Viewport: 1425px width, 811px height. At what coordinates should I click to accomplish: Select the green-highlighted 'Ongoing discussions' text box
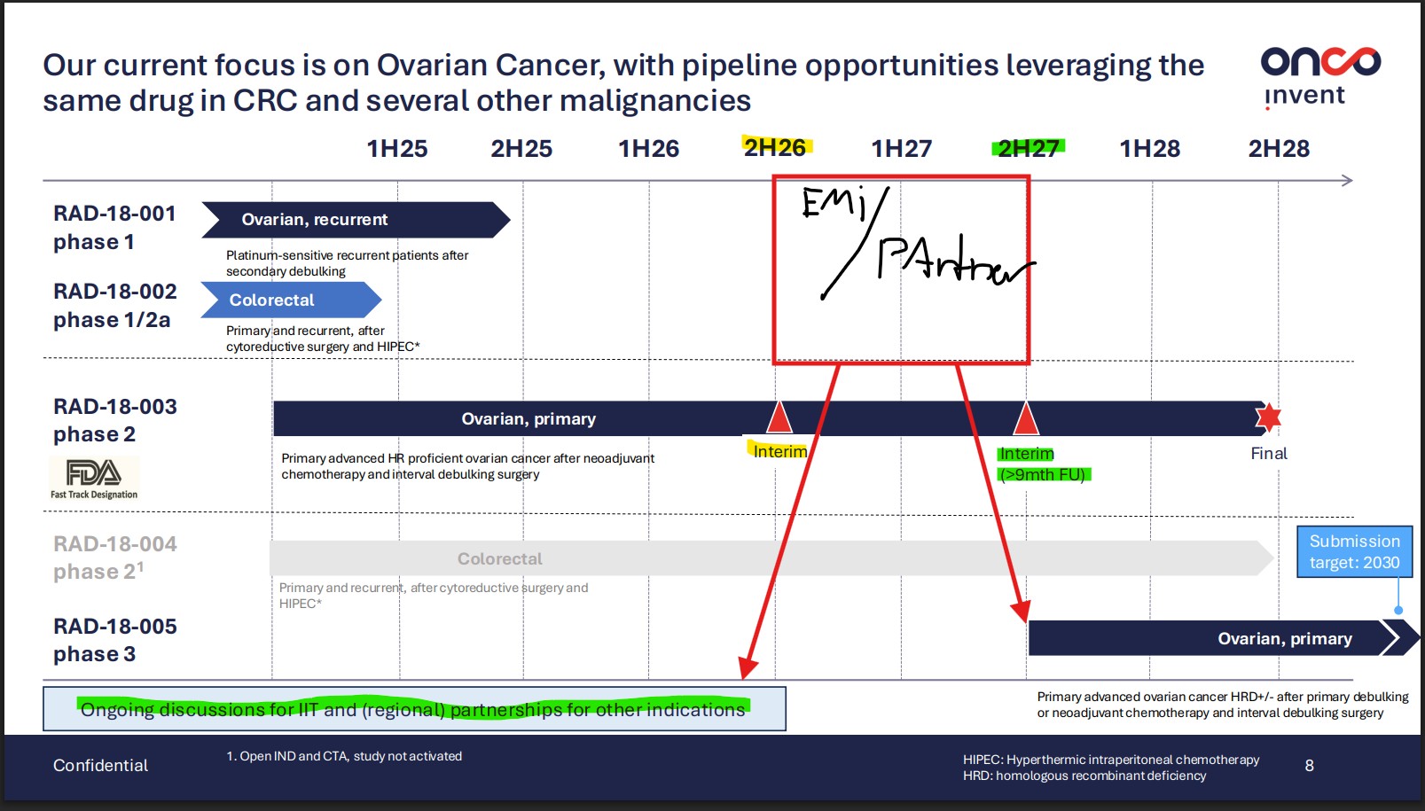tap(413, 709)
